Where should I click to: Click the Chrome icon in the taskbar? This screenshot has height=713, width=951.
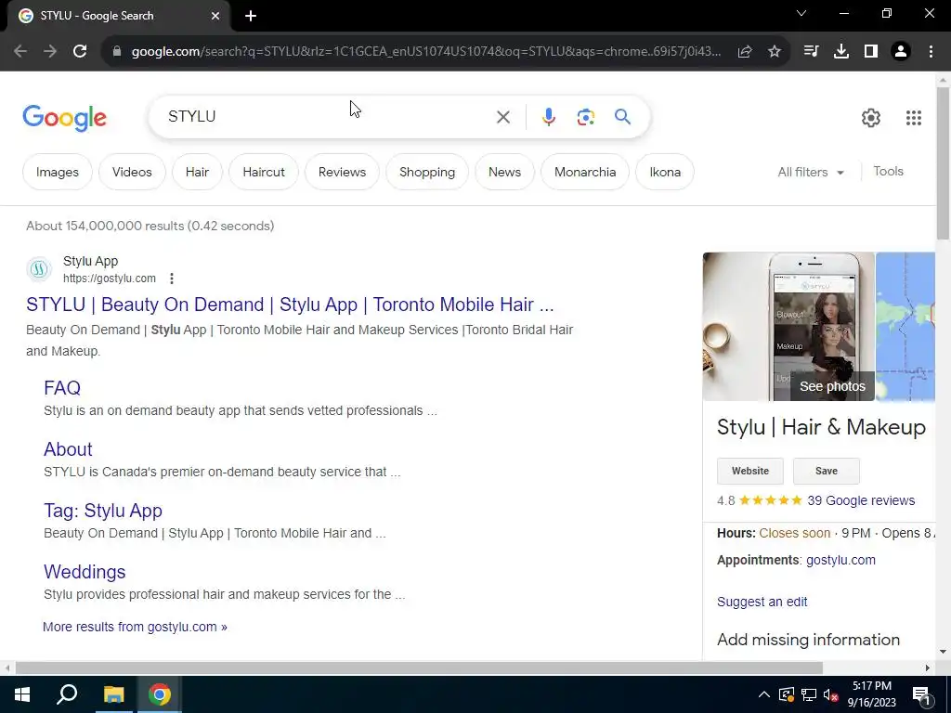(x=160, y=694)
